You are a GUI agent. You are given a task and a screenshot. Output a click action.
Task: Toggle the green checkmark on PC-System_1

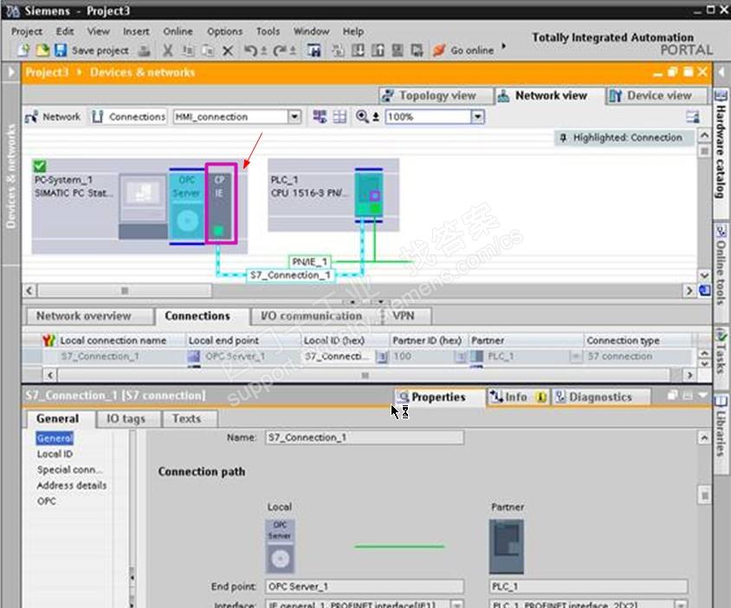pos(40,165)
